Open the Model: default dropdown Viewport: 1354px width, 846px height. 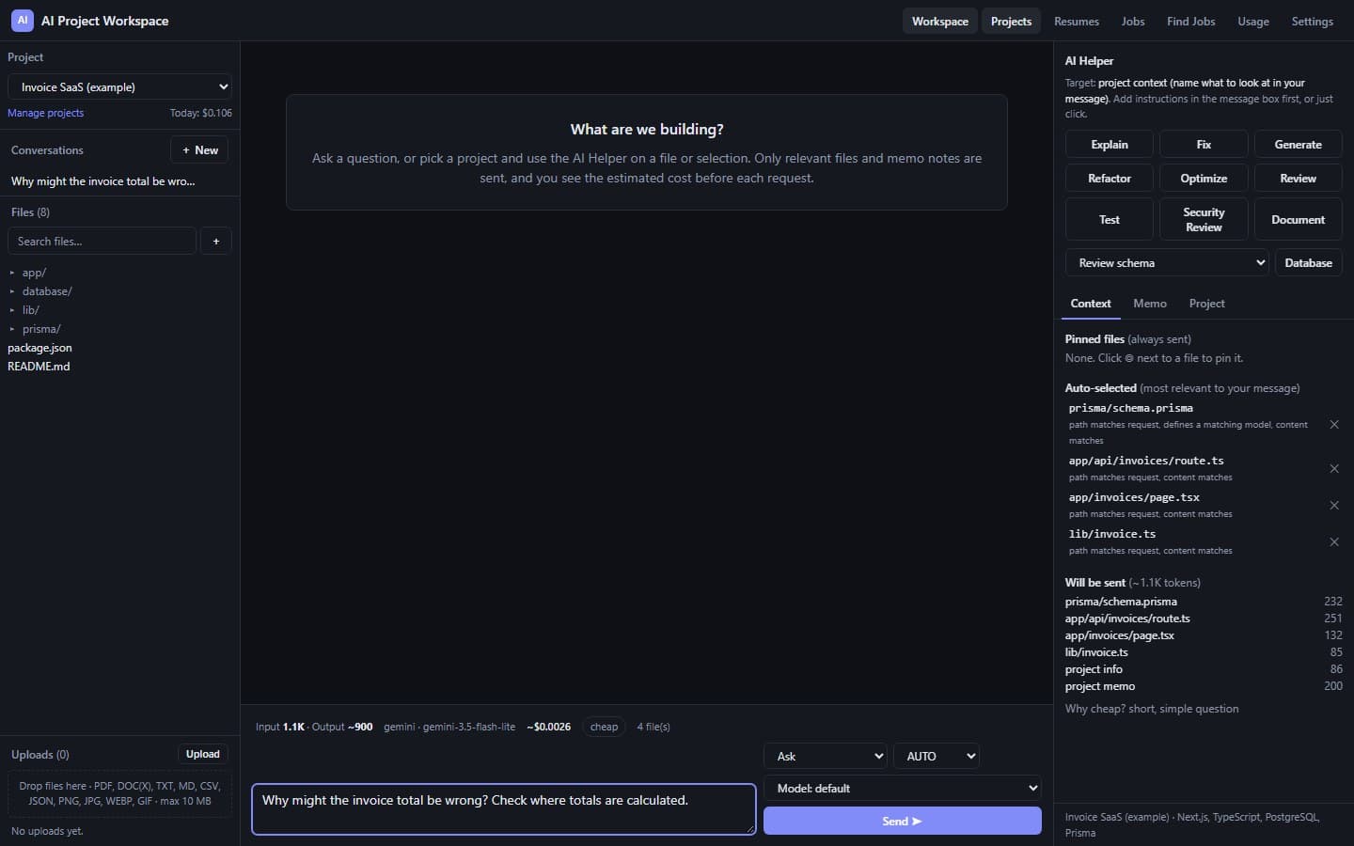point(902,788)
